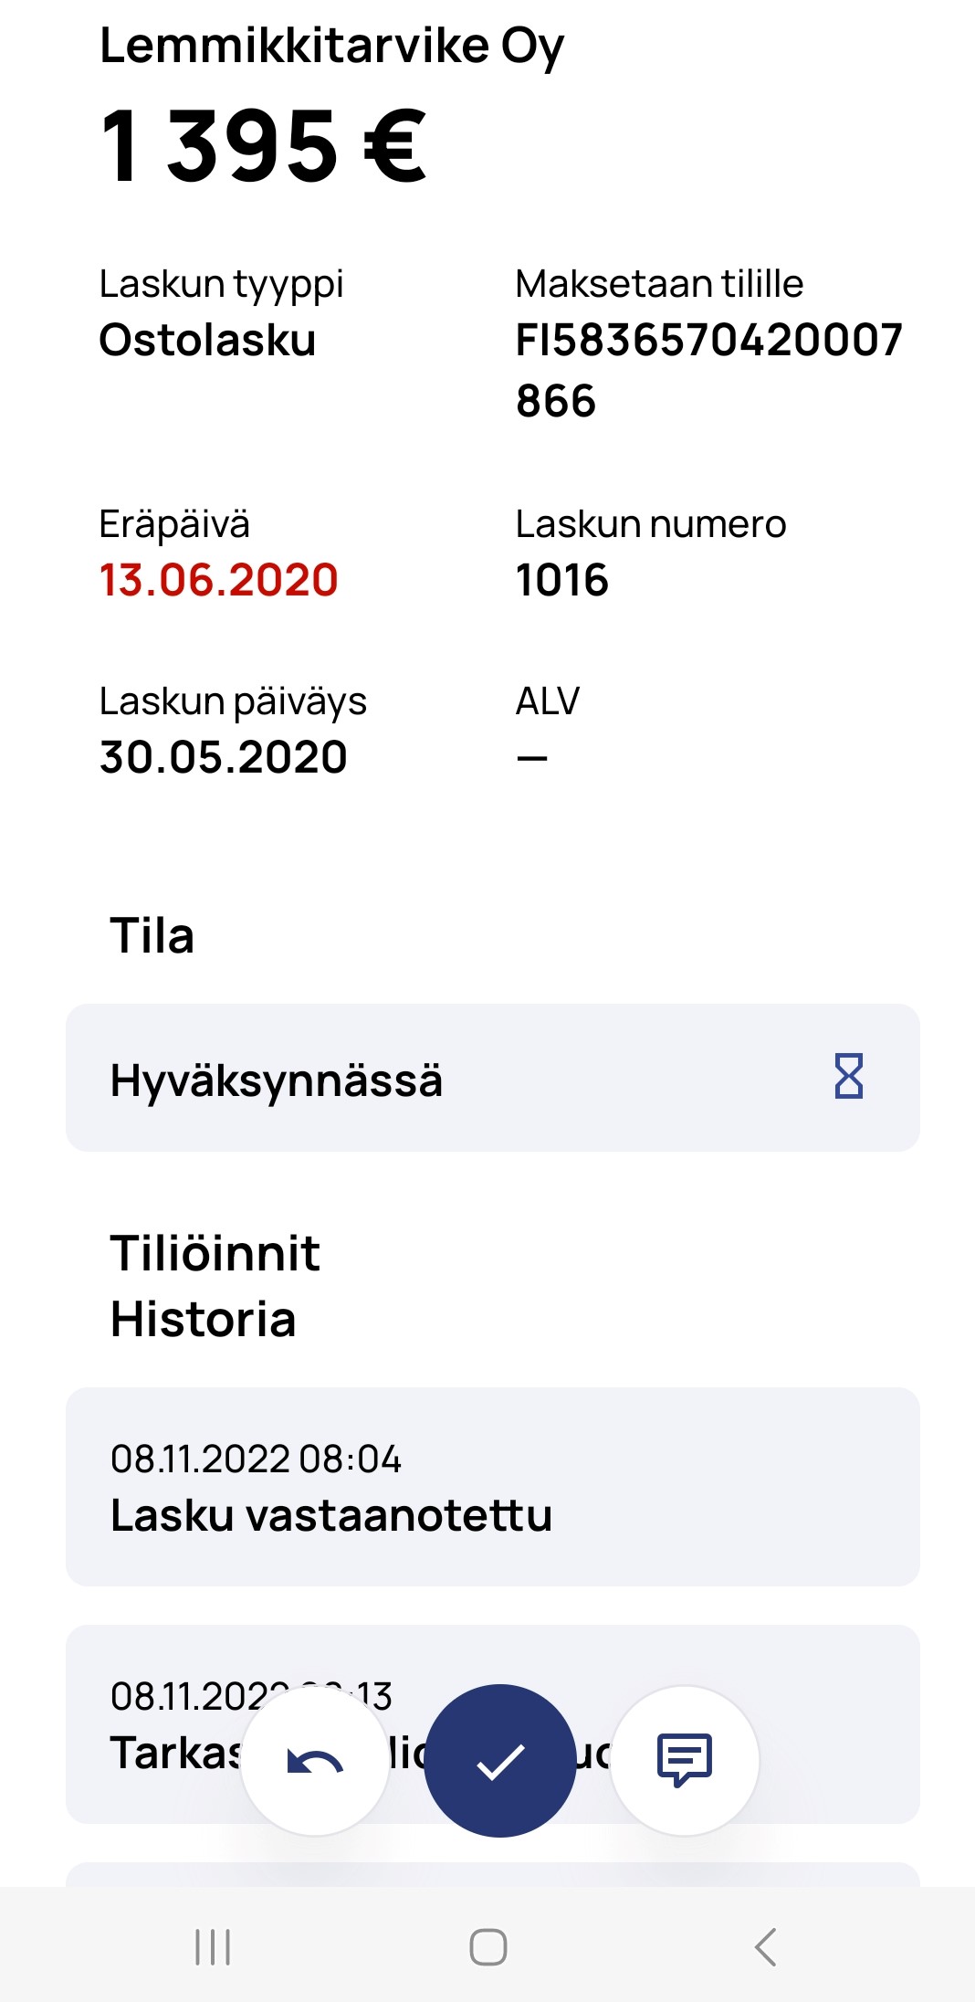Select invoice number 1016

(562, 580)
